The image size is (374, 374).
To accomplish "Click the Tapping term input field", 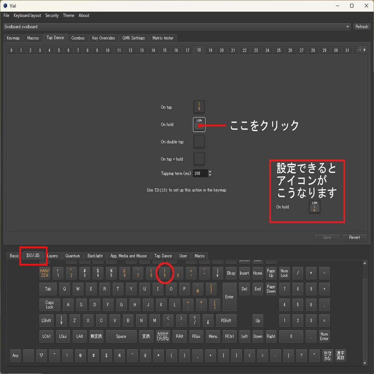I will [x=200, y=173].
